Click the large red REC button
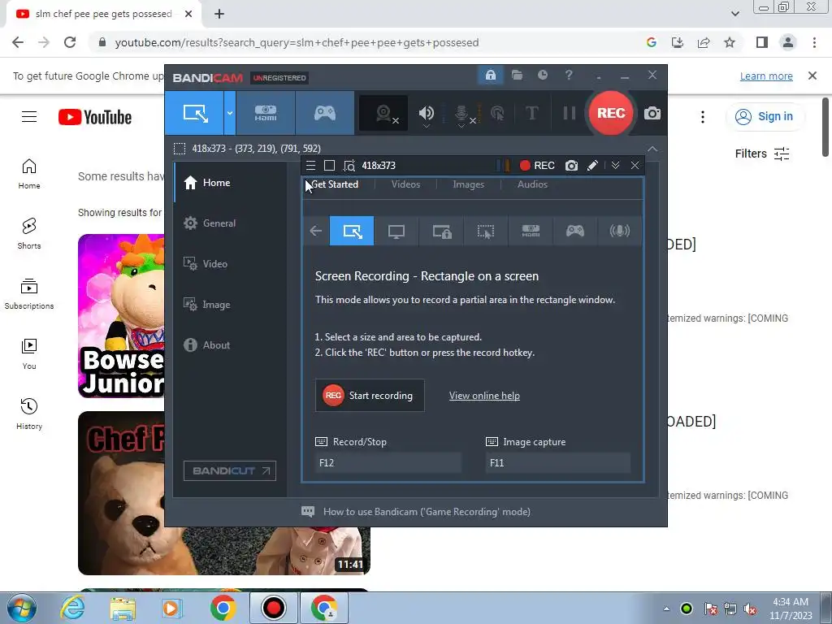Viewport: 832px width, 624px height. [x=611, y=113]
